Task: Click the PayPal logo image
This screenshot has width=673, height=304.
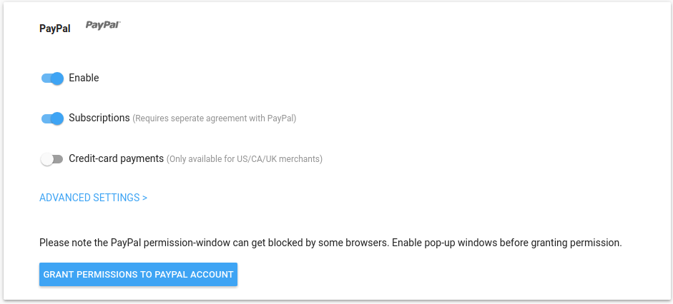Action: [x=103, y=25]
